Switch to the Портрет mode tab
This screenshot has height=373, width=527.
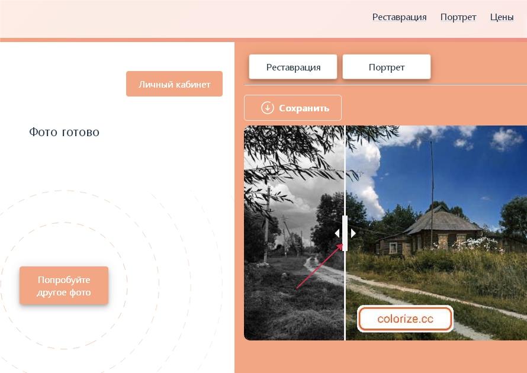click(x=387, y=67)
